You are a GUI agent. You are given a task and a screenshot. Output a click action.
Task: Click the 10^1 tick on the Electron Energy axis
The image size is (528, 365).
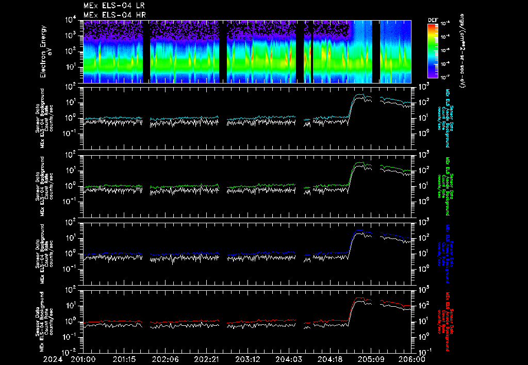tap(71, 67)
